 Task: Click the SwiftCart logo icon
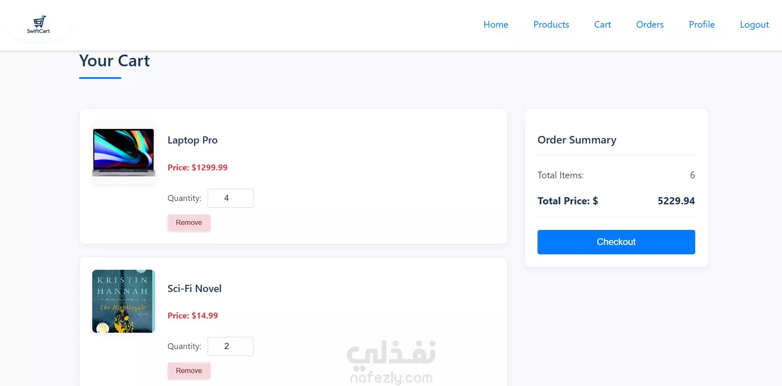(39, 24)
